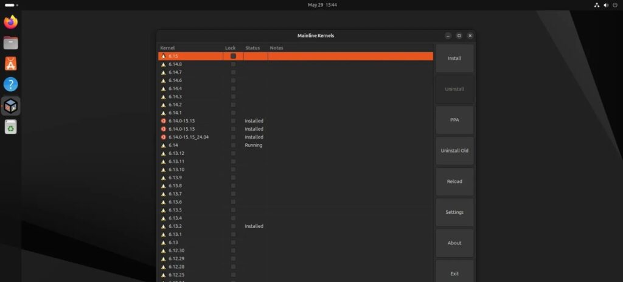Click the Ubuntu icon beside 6.14.0-15.15_24.04
623x282 pixels.
163,137
